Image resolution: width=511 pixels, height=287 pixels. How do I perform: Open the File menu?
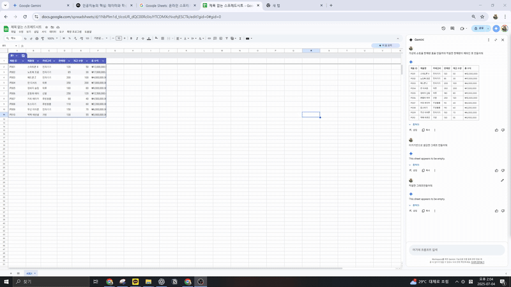(x=13, y=32)
